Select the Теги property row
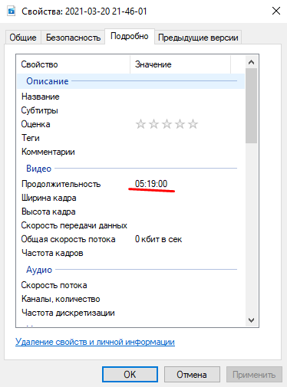287x387 pixels. pyautogui.click(x=130, y=138)
